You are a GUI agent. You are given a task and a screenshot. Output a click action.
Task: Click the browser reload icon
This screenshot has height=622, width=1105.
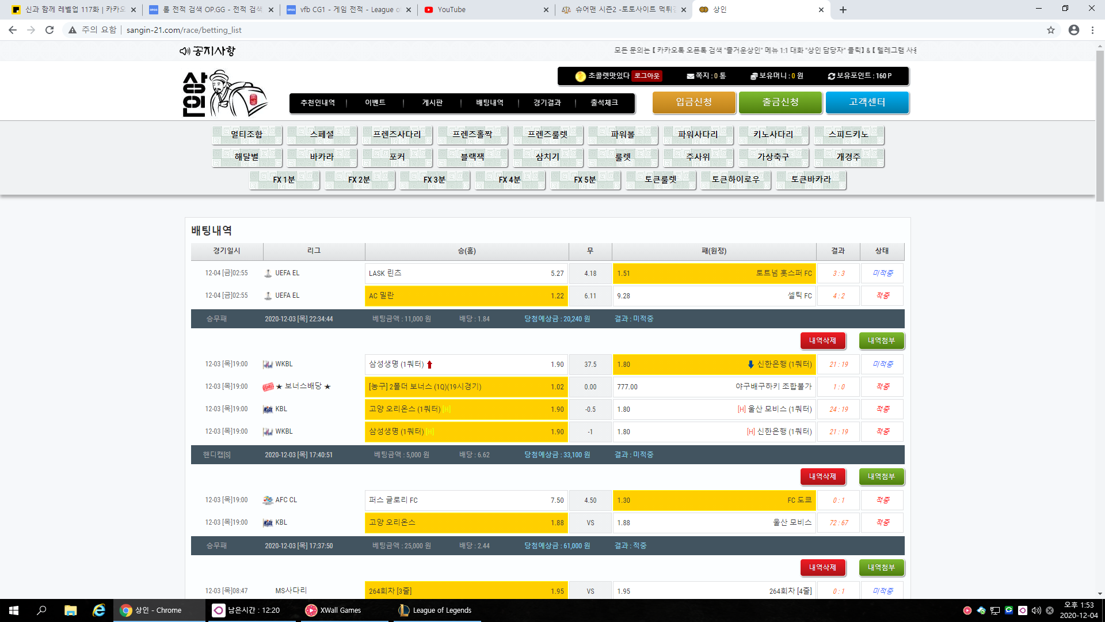pos(49,30)
